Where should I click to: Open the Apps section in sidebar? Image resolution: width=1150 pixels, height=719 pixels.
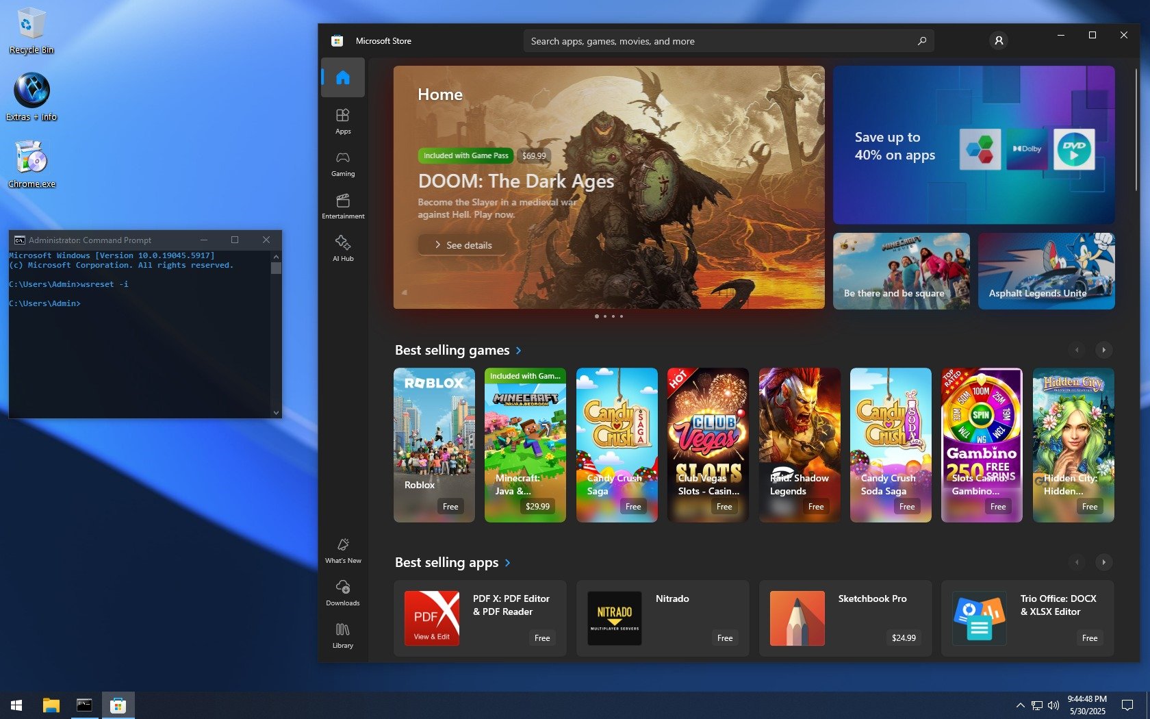[343, 121]
